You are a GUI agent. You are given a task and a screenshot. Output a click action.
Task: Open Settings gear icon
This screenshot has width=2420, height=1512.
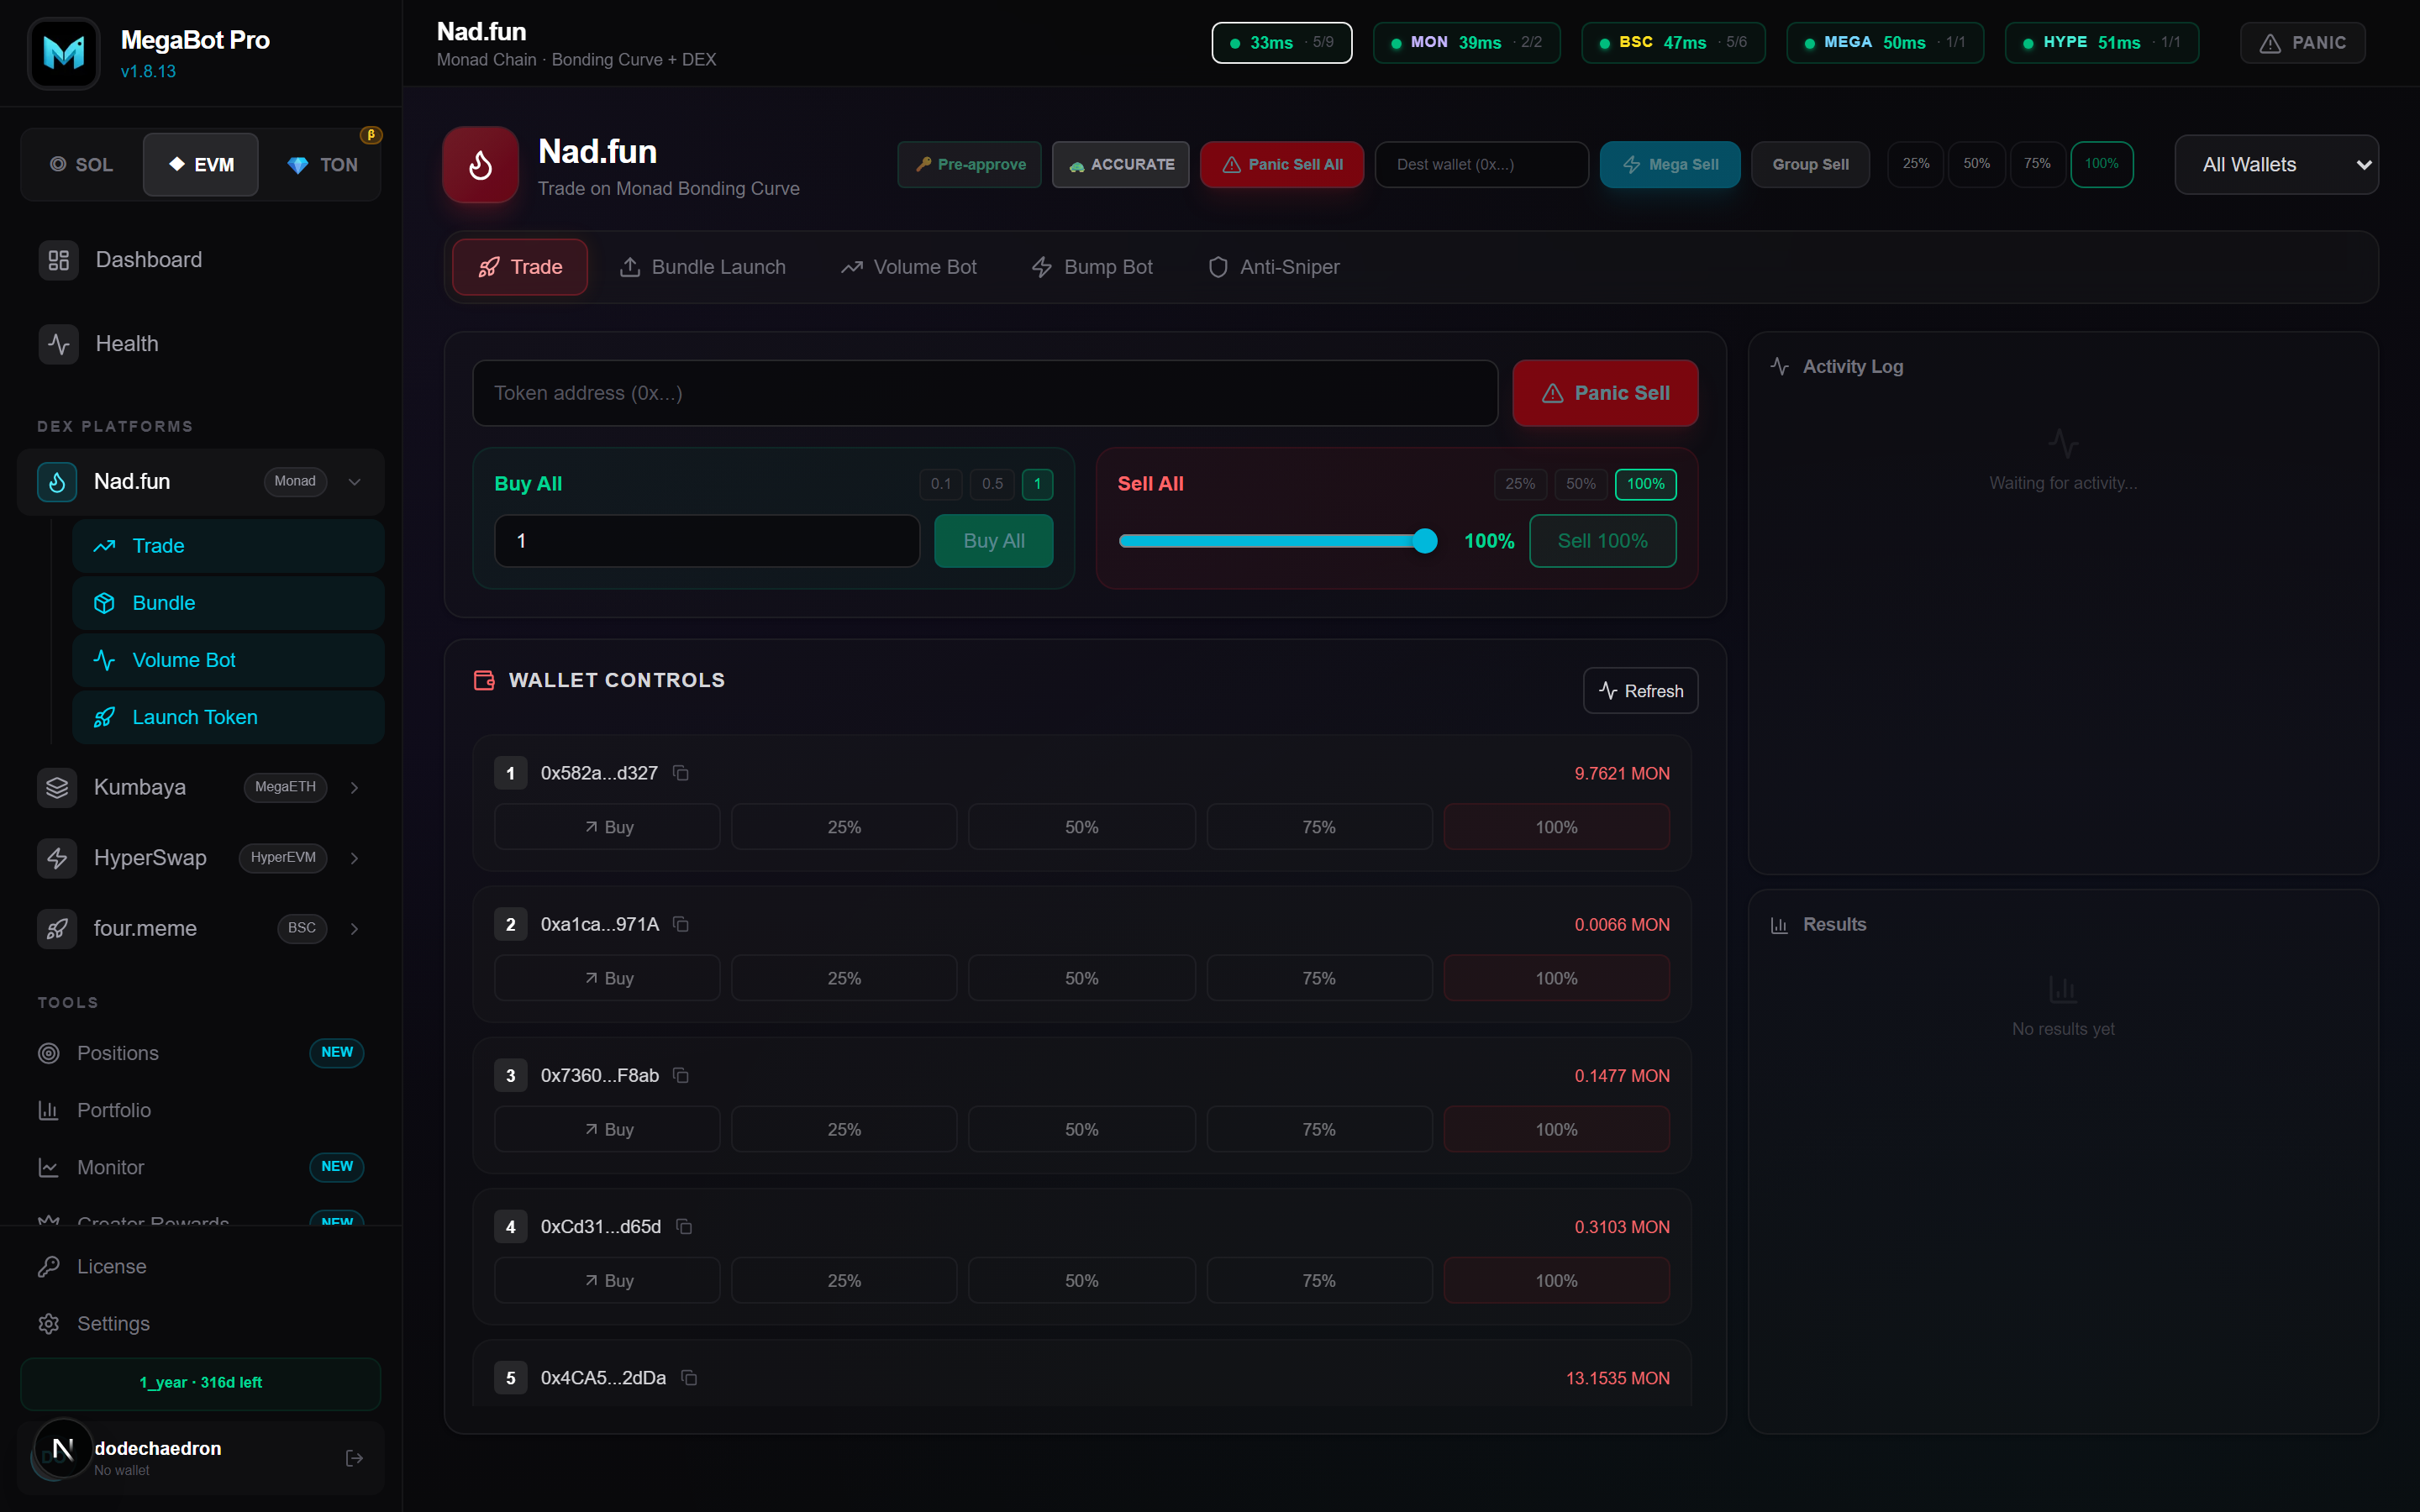pos(48,1324)
